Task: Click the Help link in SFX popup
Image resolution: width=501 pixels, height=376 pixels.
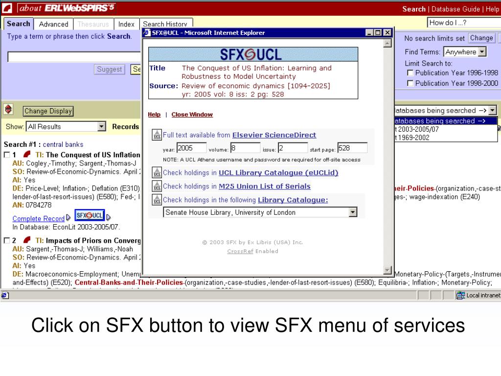Action: pyautogui.click(x=154, y=115)
